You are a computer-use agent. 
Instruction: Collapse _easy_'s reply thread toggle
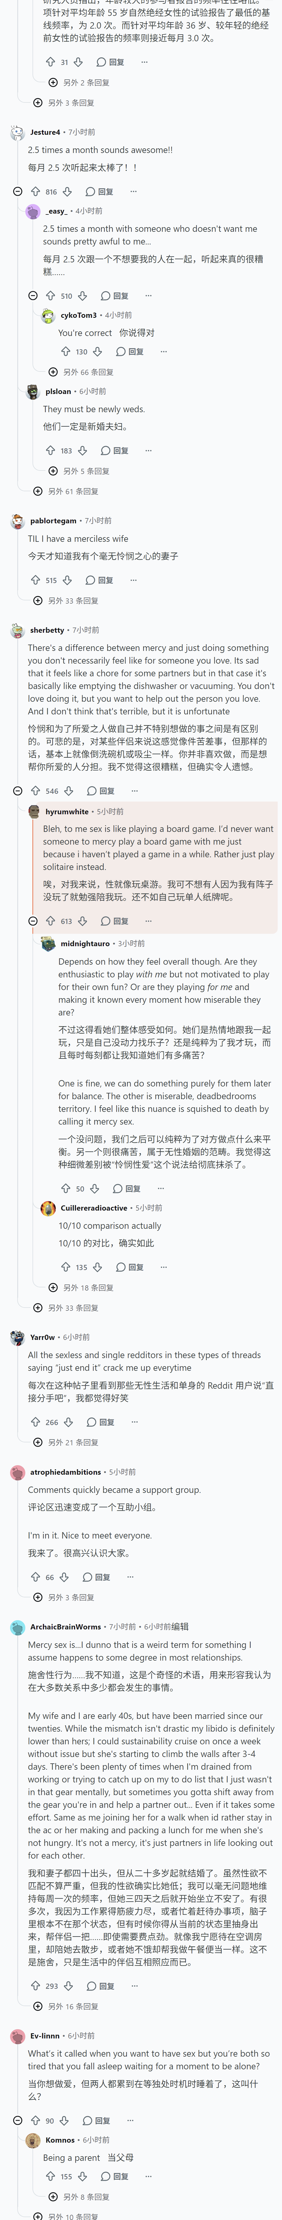click(x=33, y=296)
